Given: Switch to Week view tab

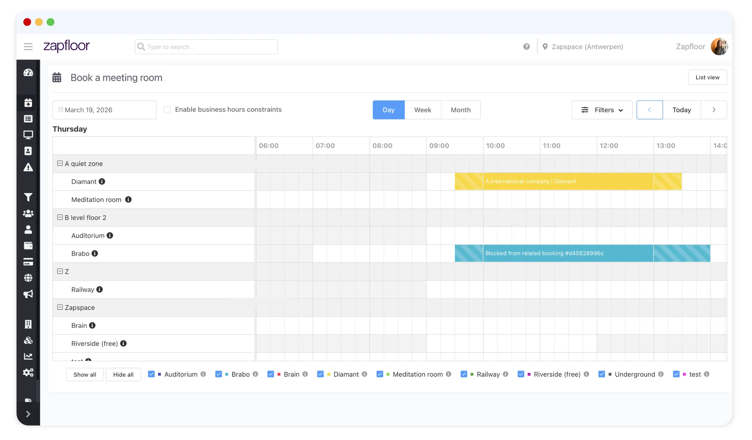Looking at the screenshot, I should 423,110.
